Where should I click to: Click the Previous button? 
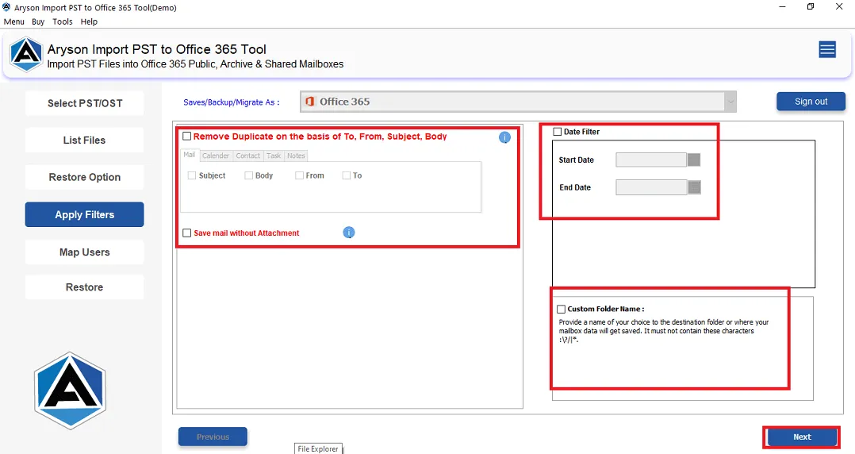pyautogui.click(x=213, y=437)
